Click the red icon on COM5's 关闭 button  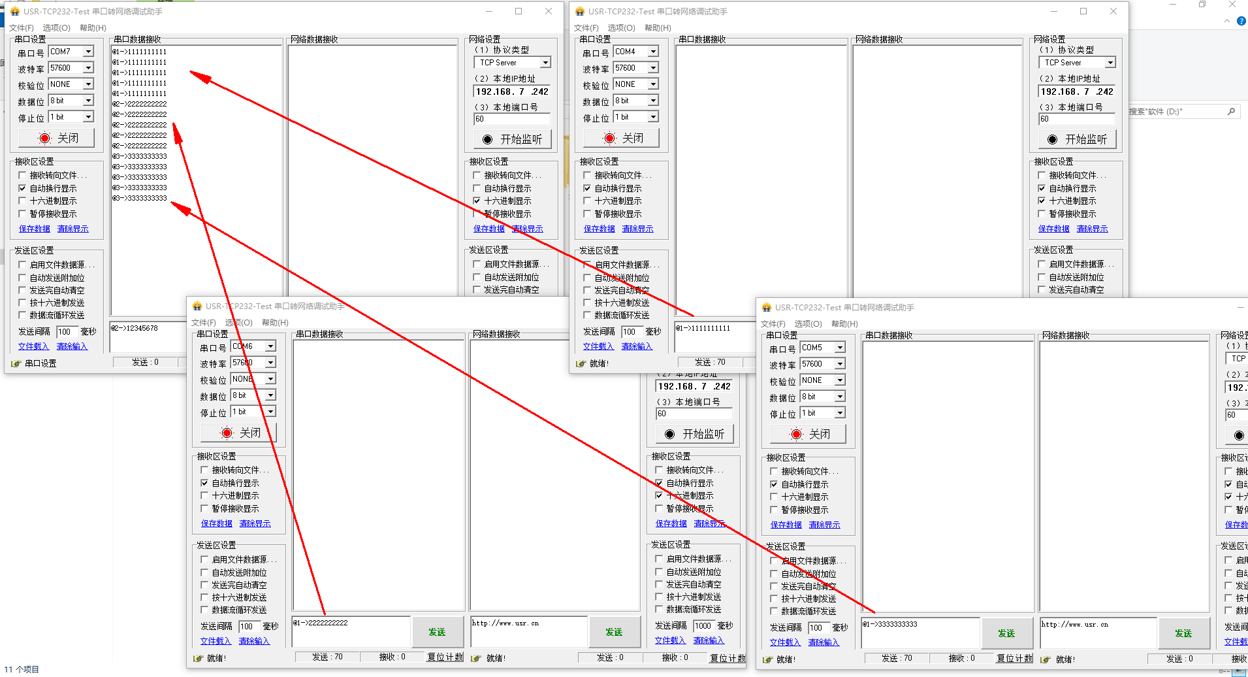click(x=797, y=435)
